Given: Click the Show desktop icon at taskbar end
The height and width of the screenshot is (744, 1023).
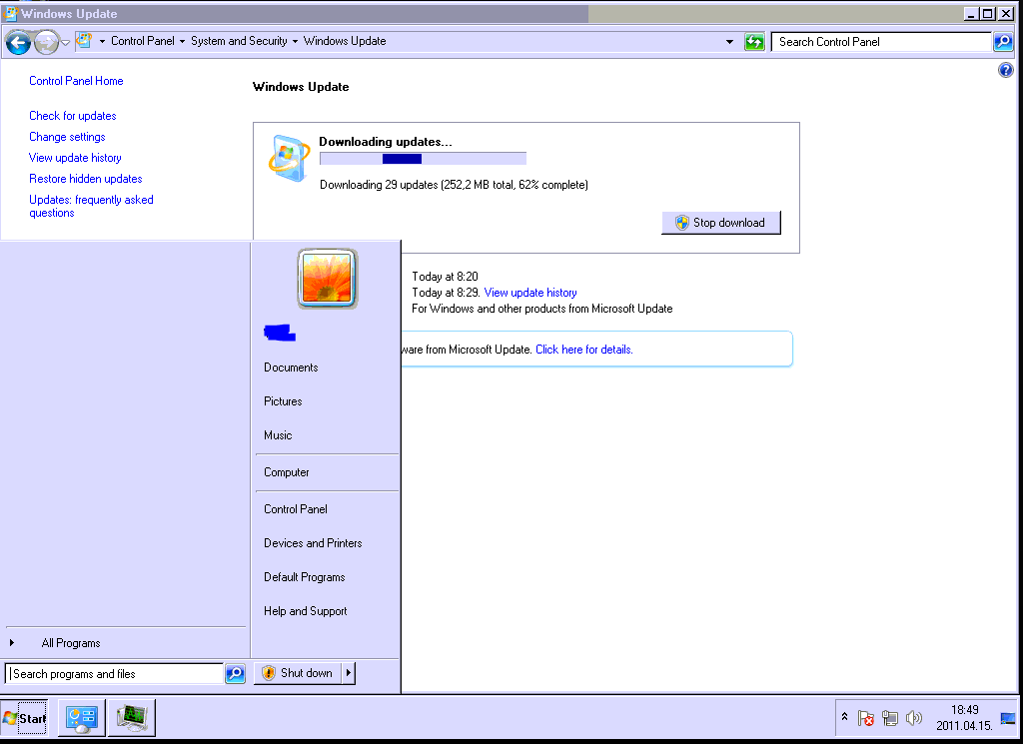Looking at the screenshot, I should 1008,719.
